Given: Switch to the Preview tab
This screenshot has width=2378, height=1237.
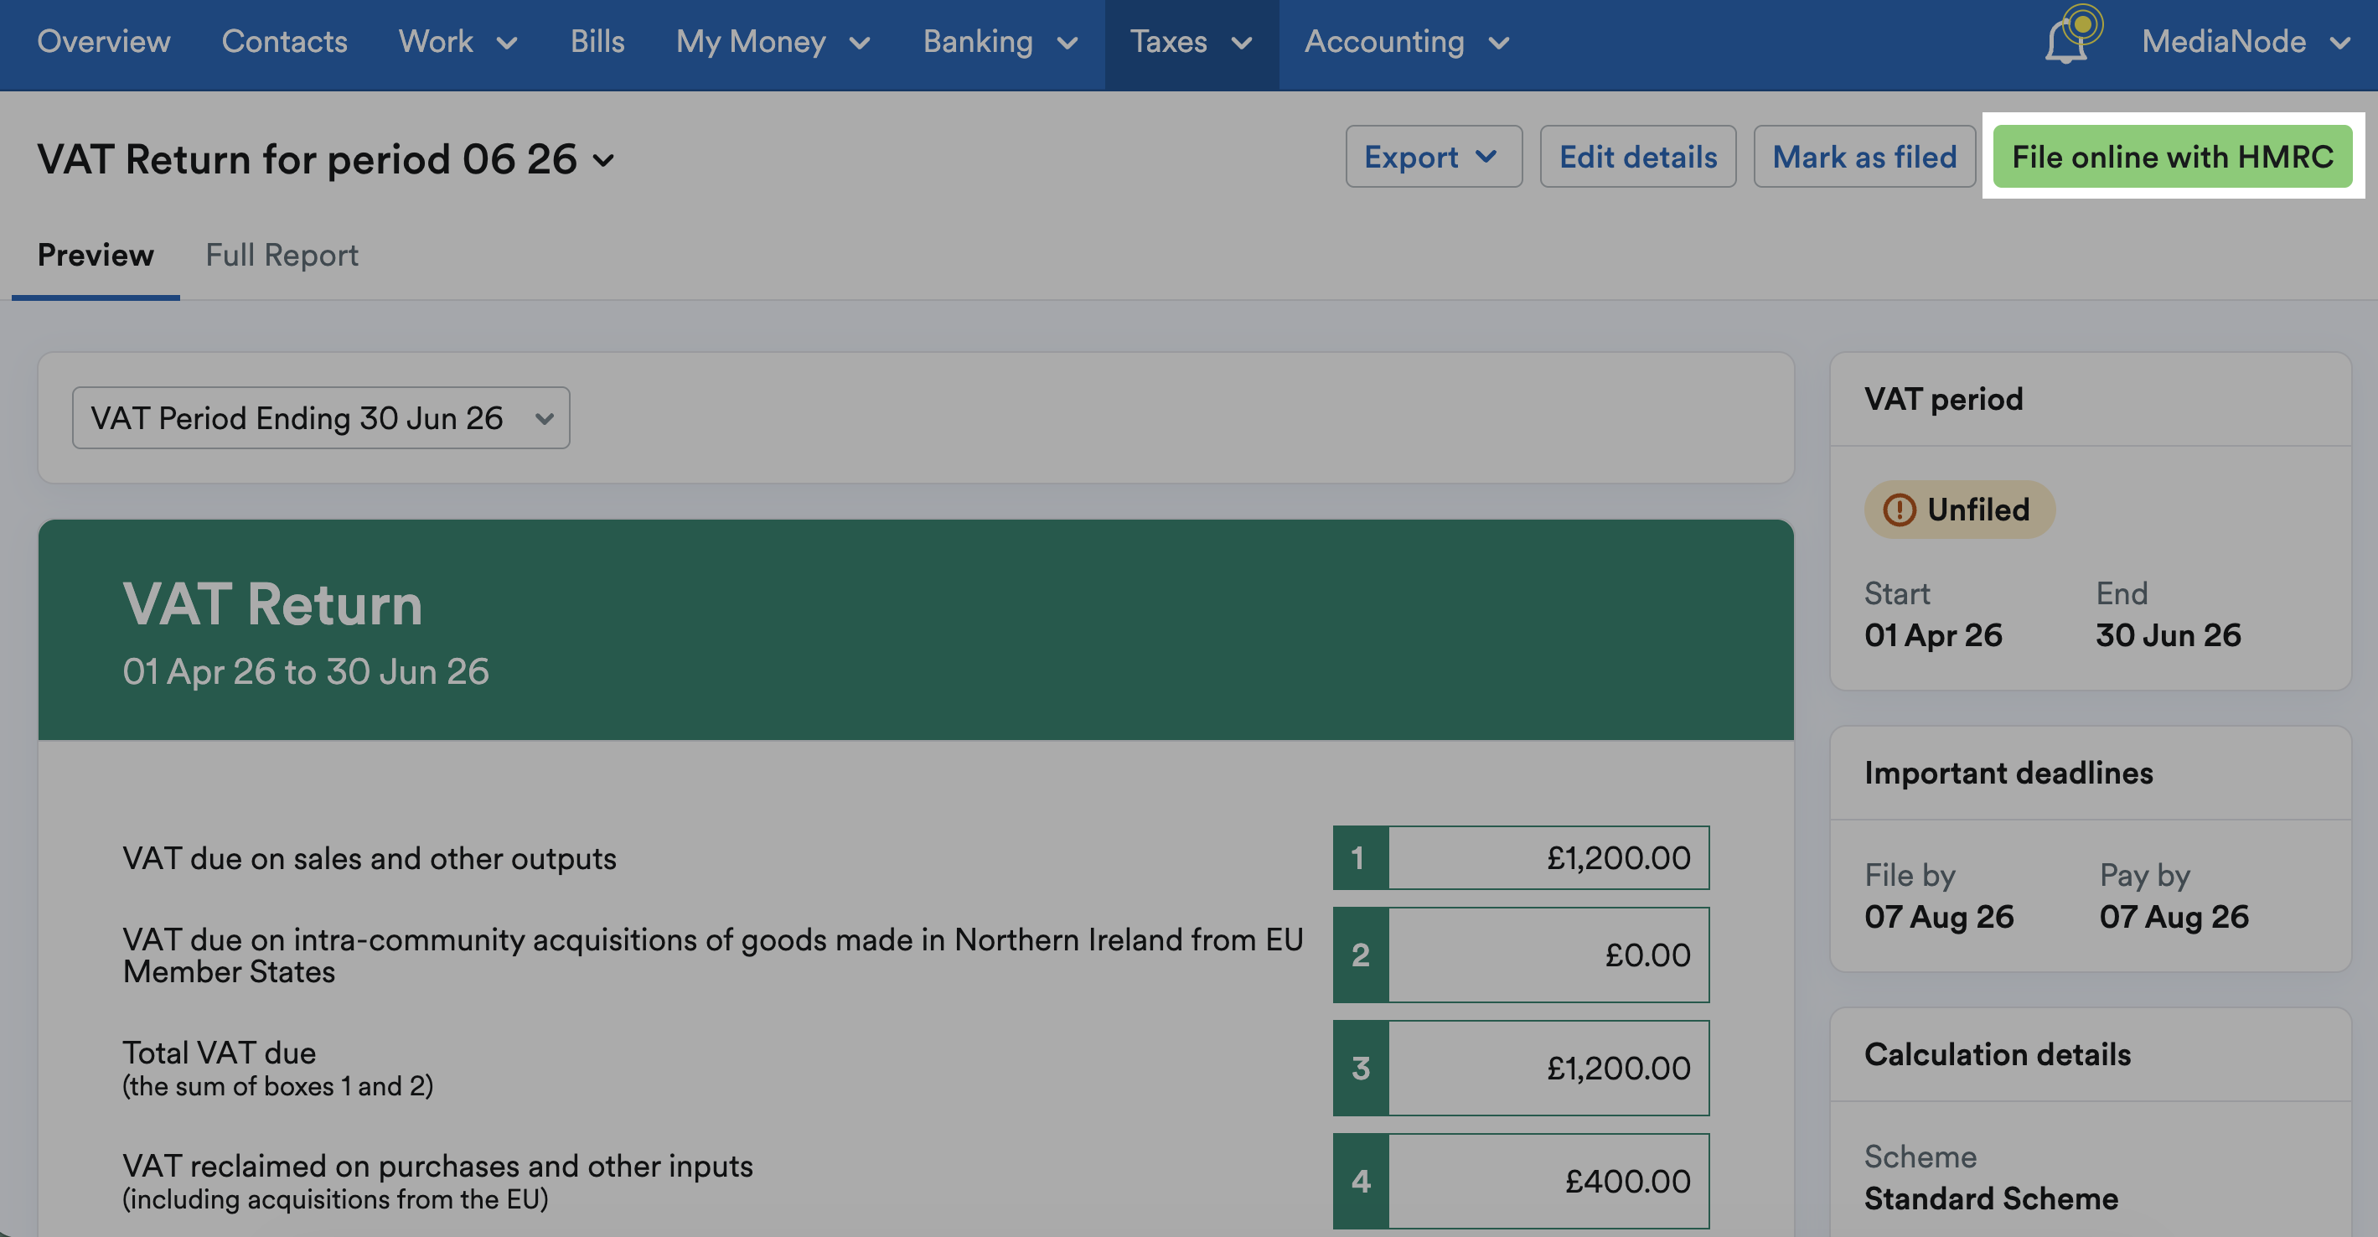Looking at the screenshot, I should pos(95,255).
